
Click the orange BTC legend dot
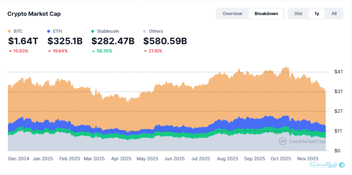point(9,32)
